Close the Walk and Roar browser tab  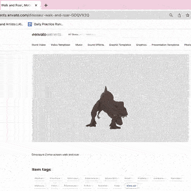tap(36, 5)
